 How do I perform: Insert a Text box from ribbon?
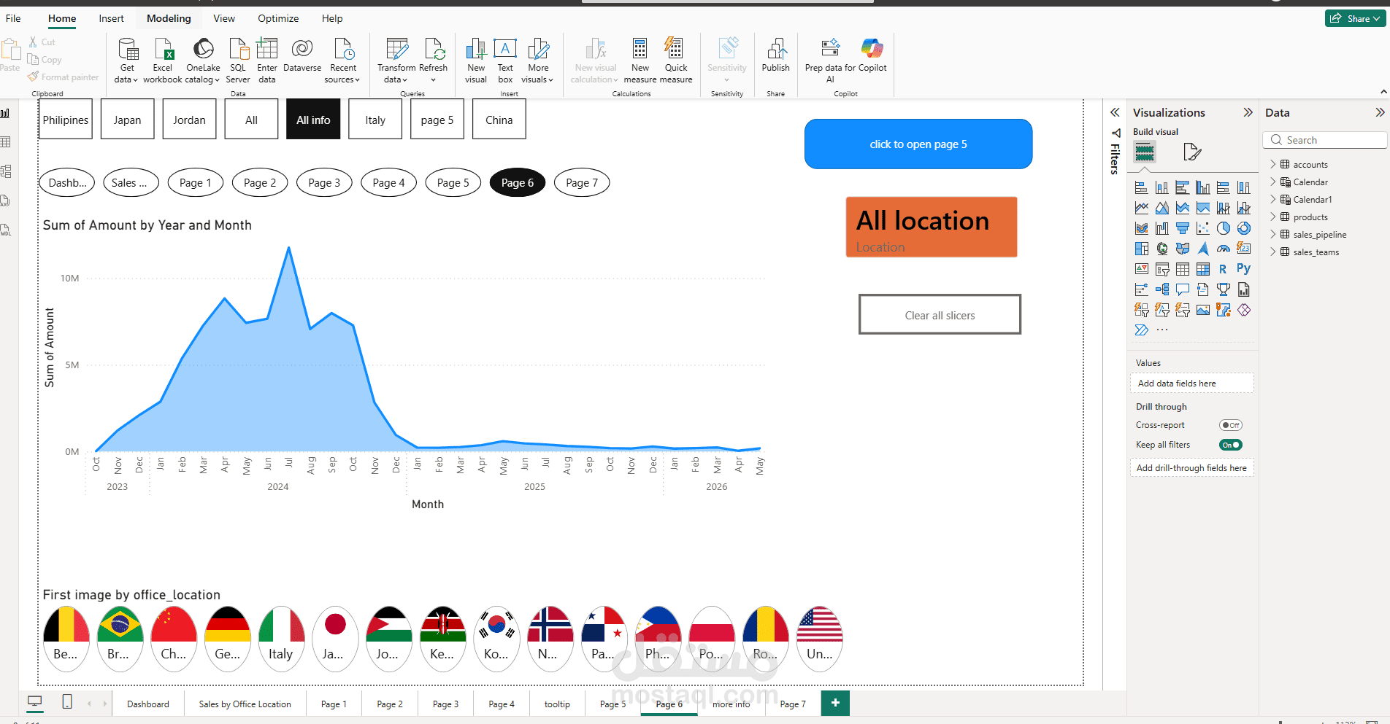click(505, 61)
